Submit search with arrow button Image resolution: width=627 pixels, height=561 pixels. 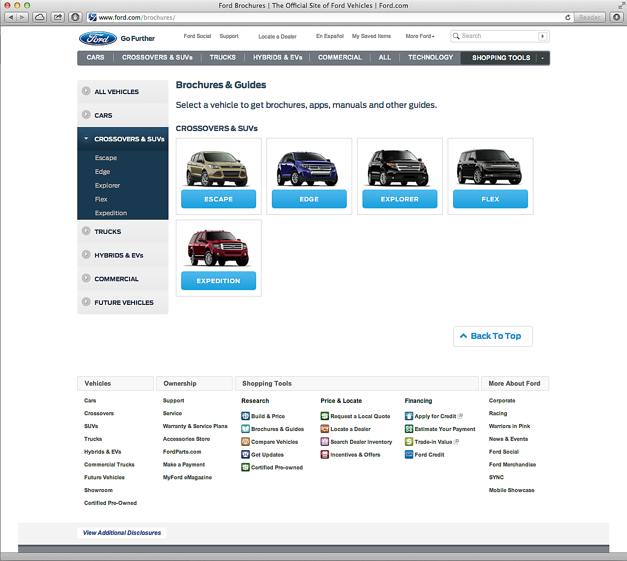pyautogui.click(x=543, y=36)
